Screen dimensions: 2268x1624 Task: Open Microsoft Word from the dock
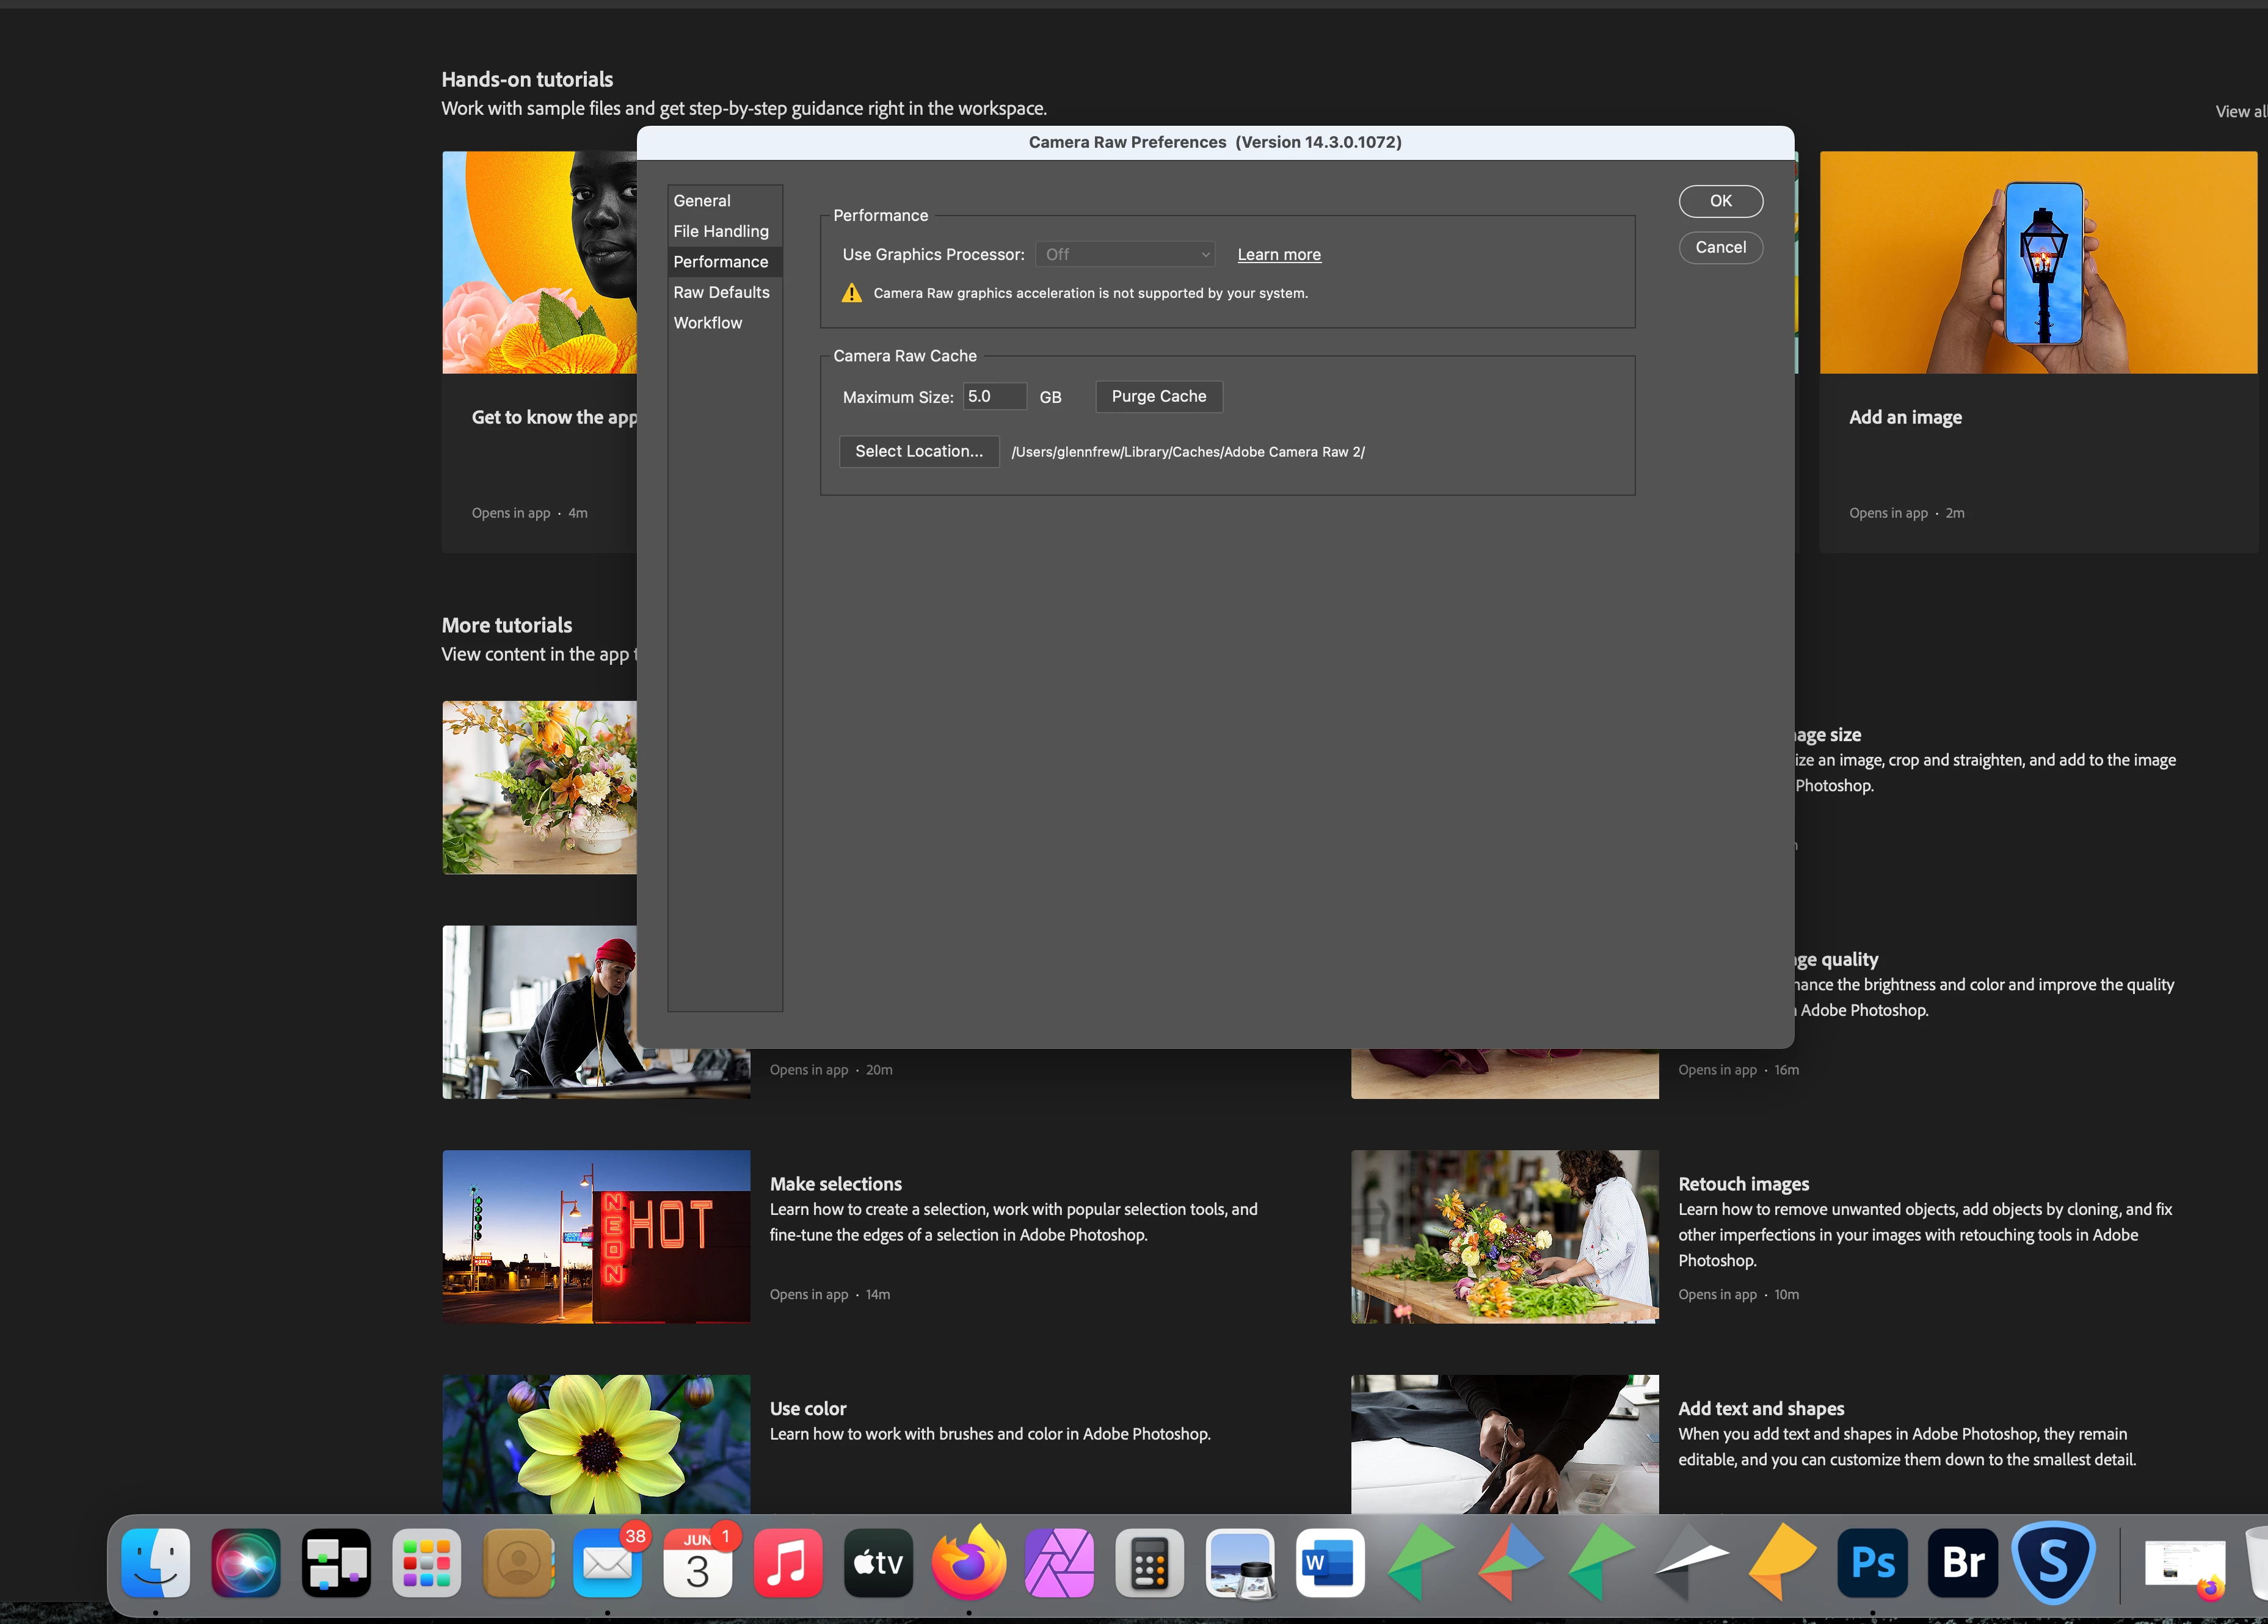click(x=1330, y=1562)
